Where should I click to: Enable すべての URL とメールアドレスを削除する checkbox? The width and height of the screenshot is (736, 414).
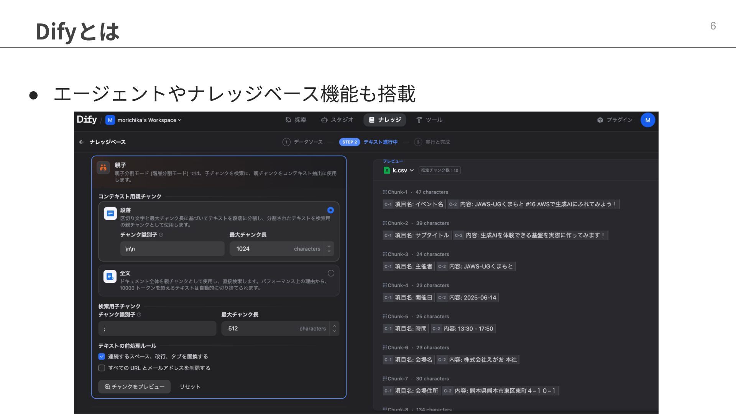click(x=102, y=368)
